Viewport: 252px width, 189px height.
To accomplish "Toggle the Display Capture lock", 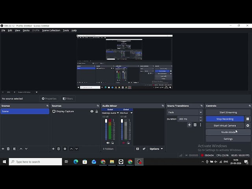I will click(96, 111).
